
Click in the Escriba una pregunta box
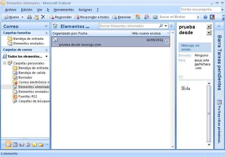(x=200, y=10)
